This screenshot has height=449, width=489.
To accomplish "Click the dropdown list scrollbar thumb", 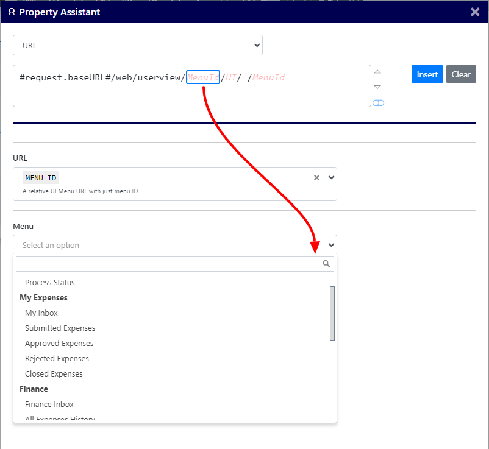I will point(332,313).
